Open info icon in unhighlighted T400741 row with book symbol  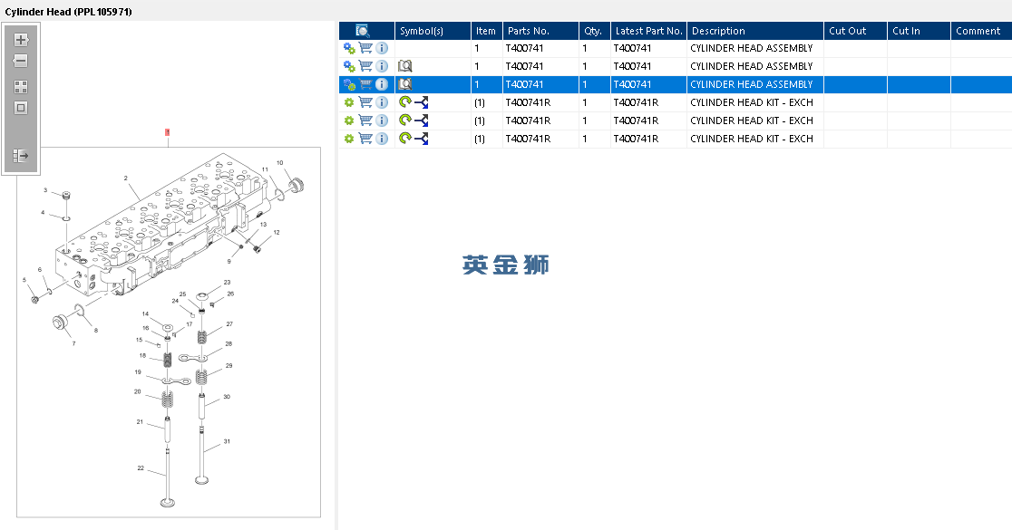pyautogui.click(x=382, y=66)
